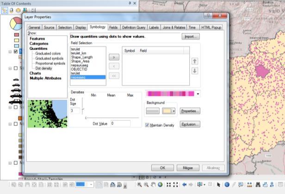Switch TOC to List By Selection

pos(25,10)
